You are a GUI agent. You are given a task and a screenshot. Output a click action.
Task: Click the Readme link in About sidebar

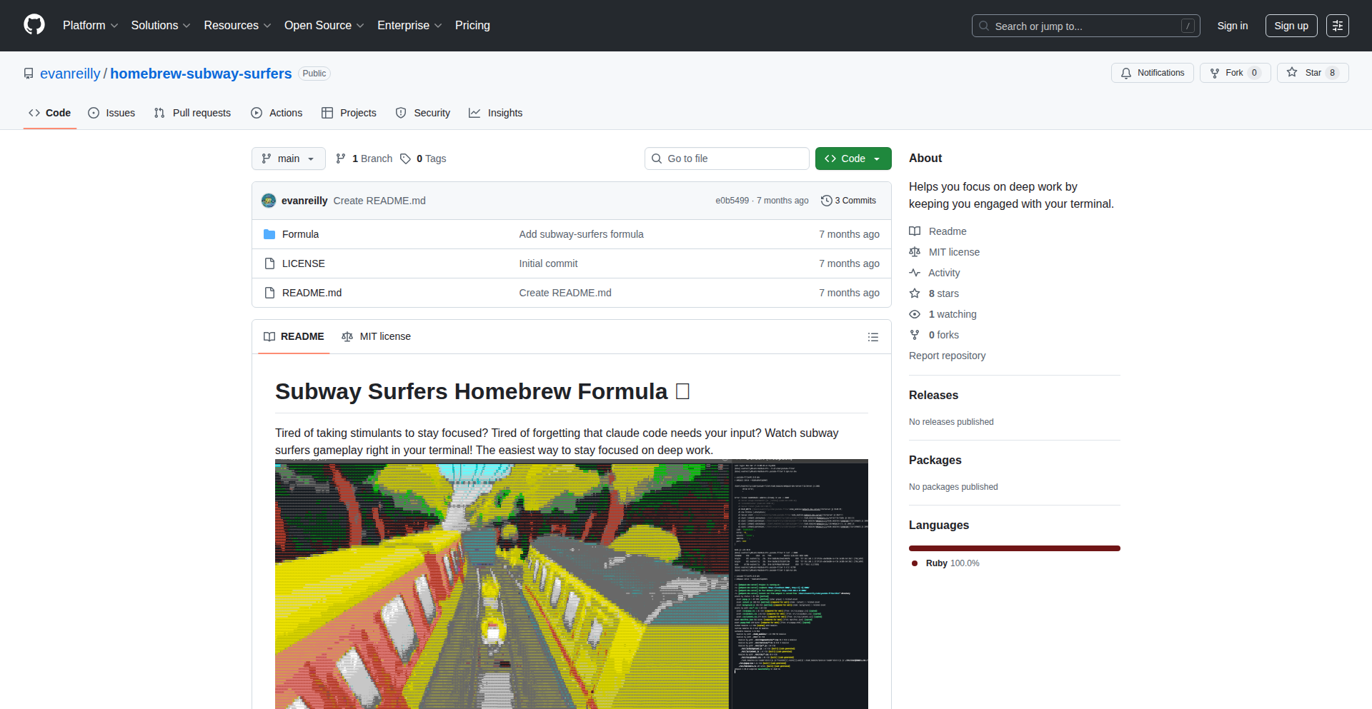pos(938,231)
